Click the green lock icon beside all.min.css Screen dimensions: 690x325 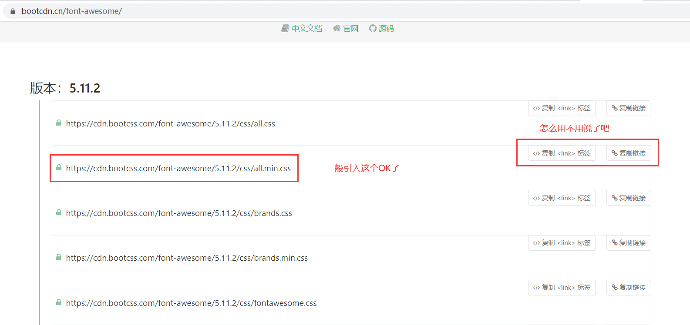[59, 168]
